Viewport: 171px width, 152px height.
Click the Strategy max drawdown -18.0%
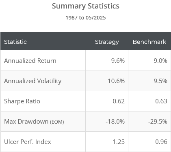click(x=115, y=122)
